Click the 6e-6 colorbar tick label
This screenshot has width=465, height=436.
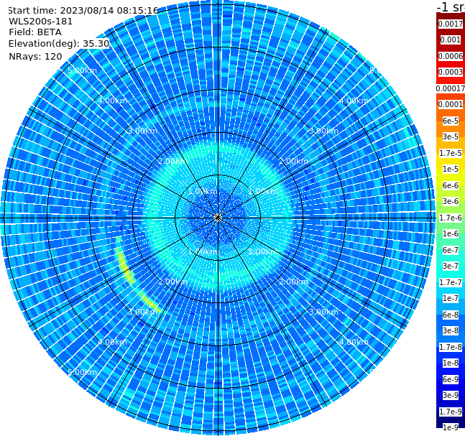point(451,185)
